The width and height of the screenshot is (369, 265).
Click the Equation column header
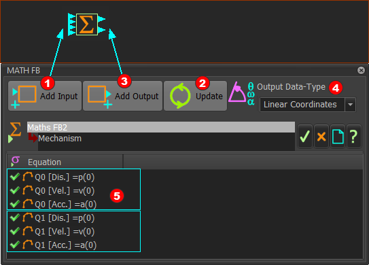click(65, 162)
